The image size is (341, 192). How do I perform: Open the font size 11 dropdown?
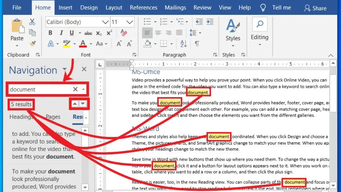pos(130,22)
